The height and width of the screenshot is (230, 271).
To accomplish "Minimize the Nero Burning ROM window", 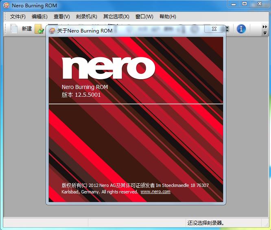I will pyautogui.click(x=234, y=4).
